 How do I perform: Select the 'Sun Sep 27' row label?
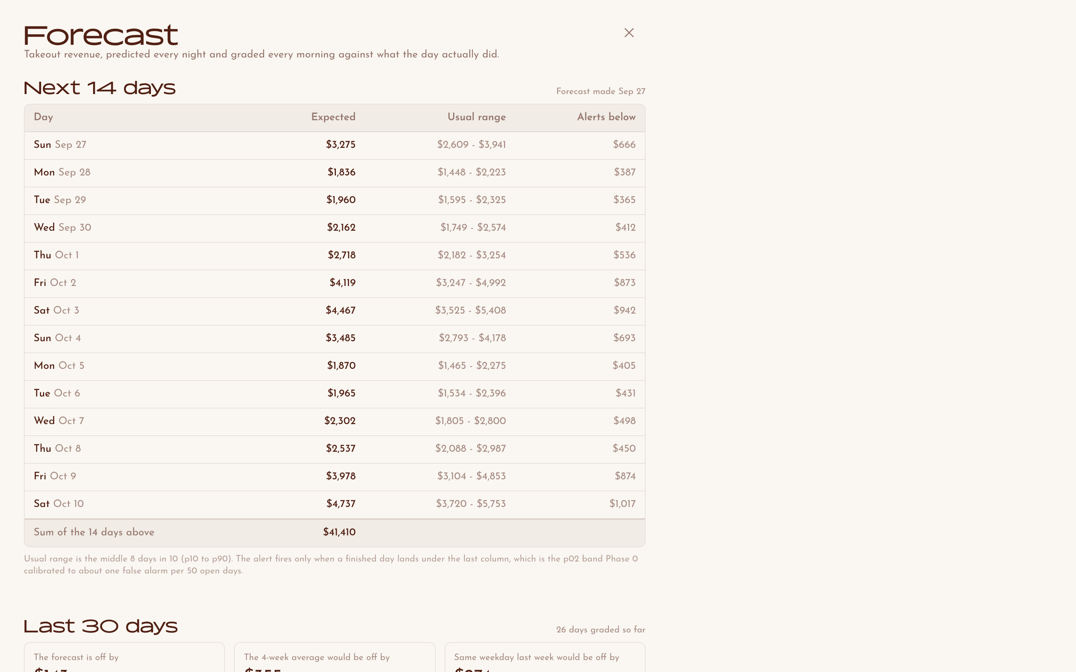click(60, 145)
